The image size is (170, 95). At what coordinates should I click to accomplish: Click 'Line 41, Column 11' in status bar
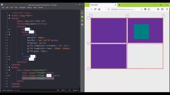coord(8,90)
